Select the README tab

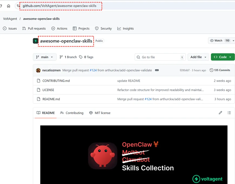46,113
